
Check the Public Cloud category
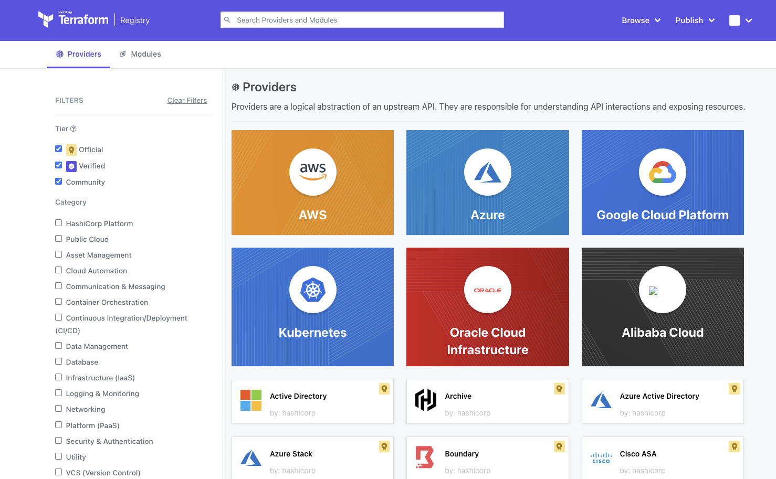(x=59, y=239)
